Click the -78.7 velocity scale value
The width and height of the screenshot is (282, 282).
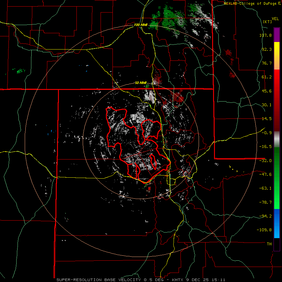pos(265,202)
